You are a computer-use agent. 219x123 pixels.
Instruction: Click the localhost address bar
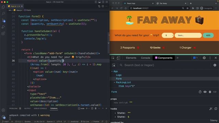point(155,8)
